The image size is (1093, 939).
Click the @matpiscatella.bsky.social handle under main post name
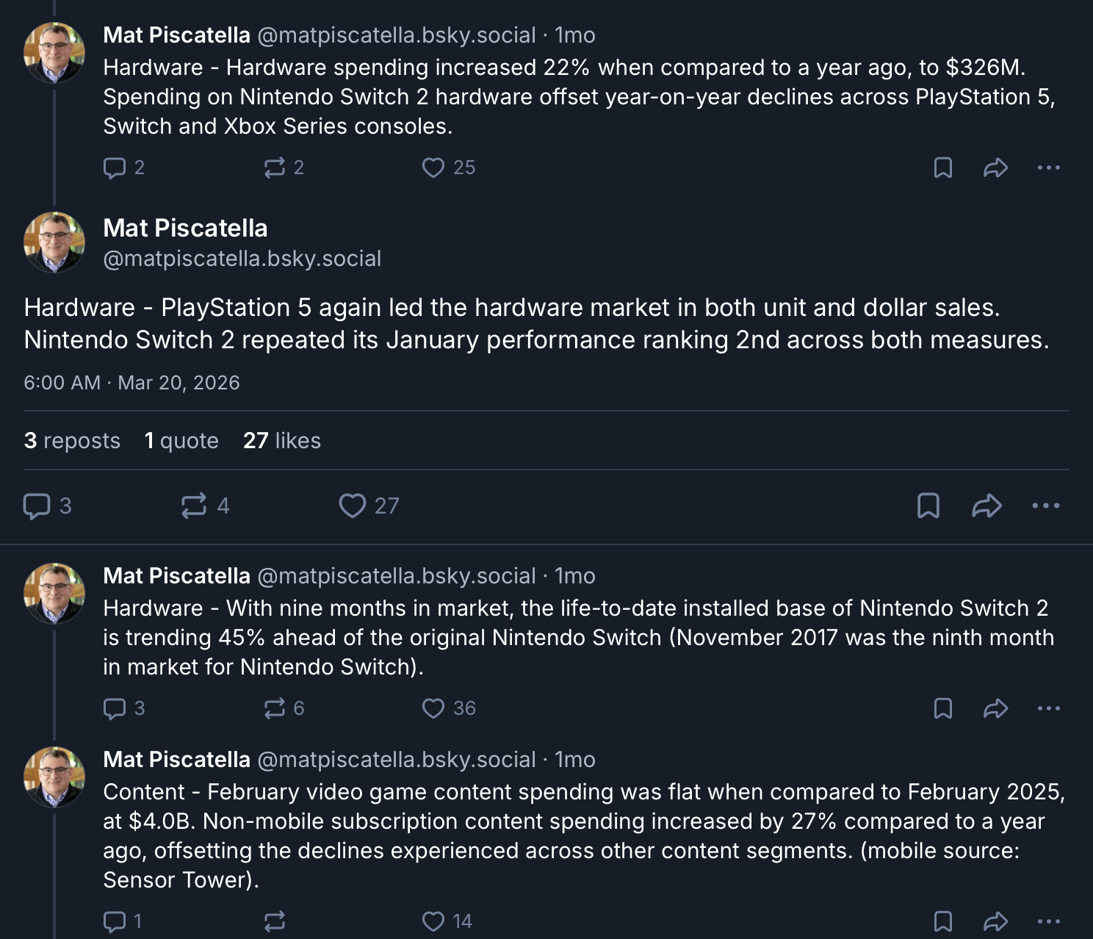click(242, 259)
